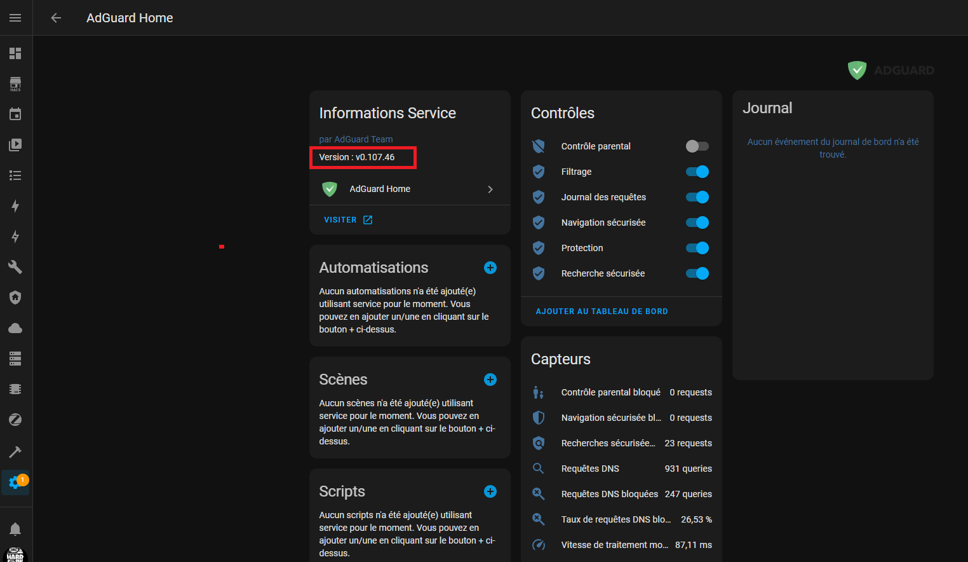Open user profile avatar in sidebar
The image size is (968, 562).
[x=15, y=554]
